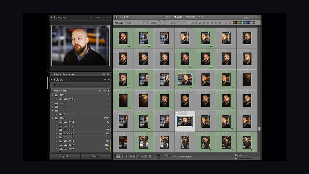This screenshot has width=309, height=174.
Task: Collapse the 2022 folder arrow
Action: pyautogui.click(x=53, y=95)
